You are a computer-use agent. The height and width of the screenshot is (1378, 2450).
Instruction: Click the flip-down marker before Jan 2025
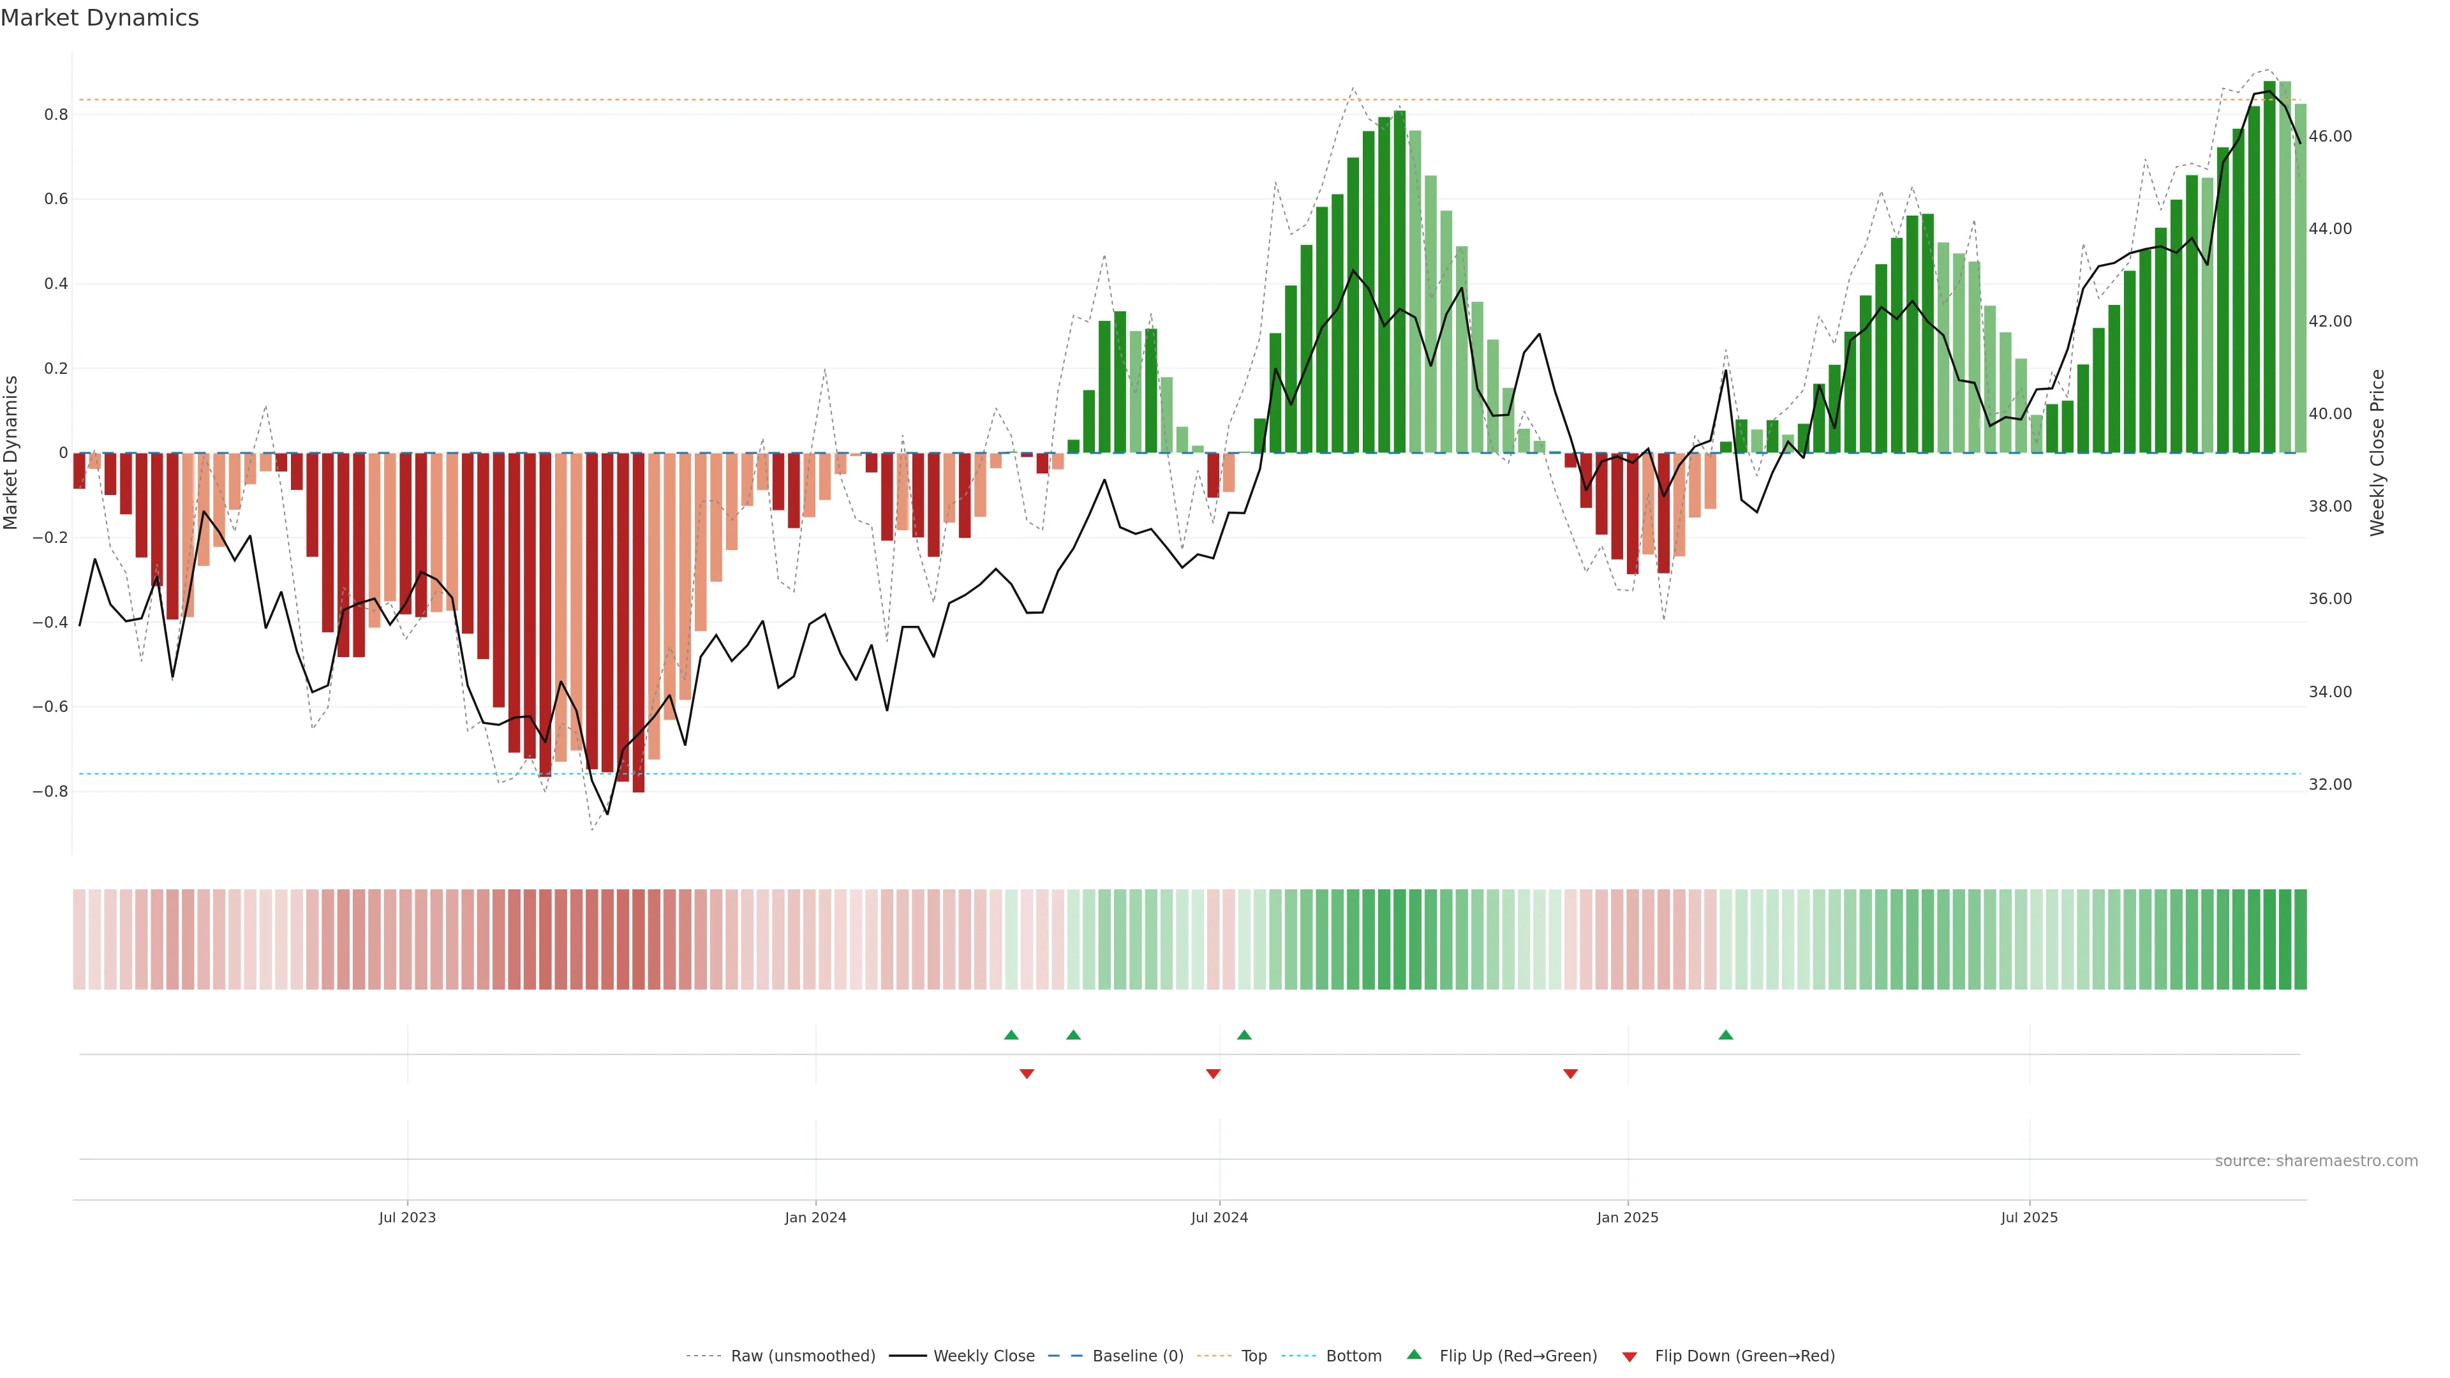(x=1570, y=1074)
